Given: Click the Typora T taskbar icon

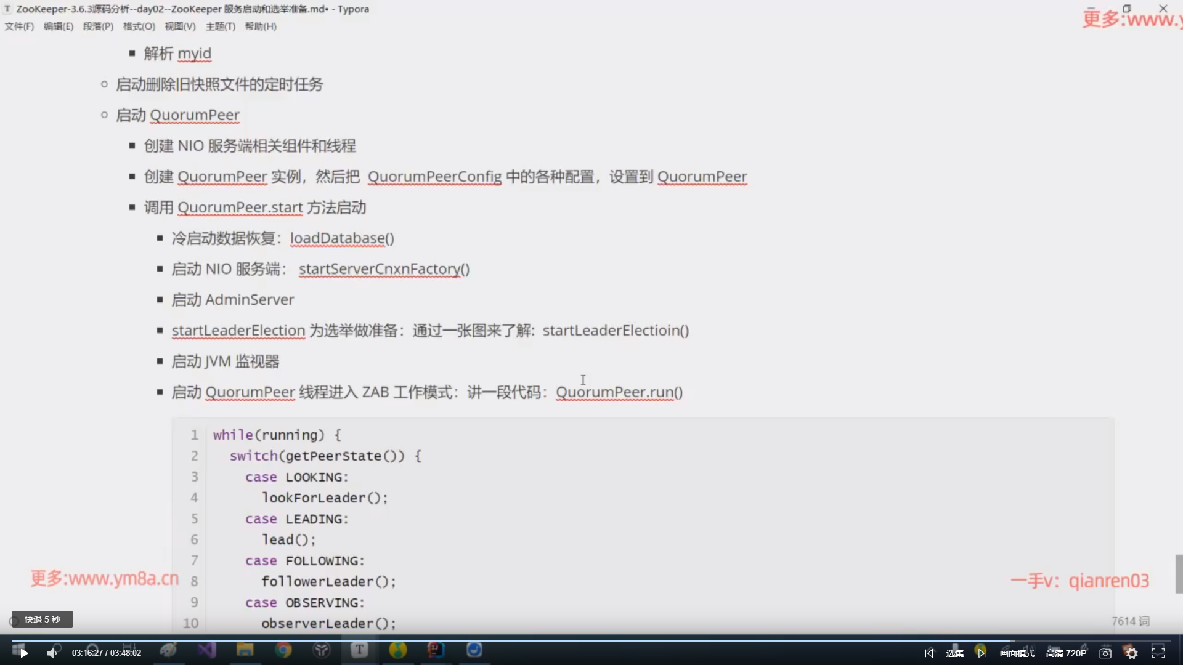Looking at the screenshot, I should coord(360,650).
